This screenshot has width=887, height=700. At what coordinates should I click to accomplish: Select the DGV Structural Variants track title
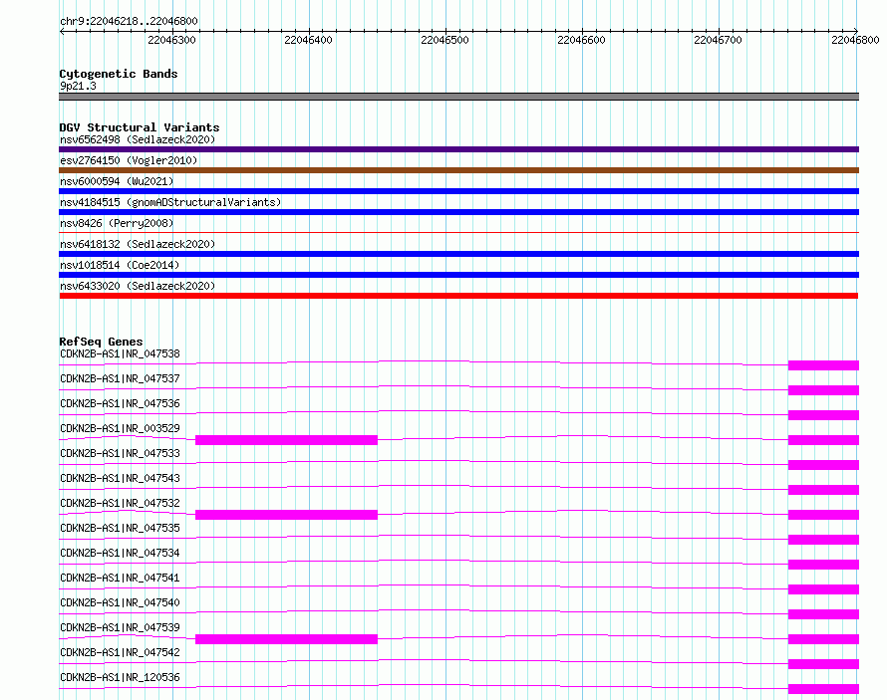tap(140, 127)
